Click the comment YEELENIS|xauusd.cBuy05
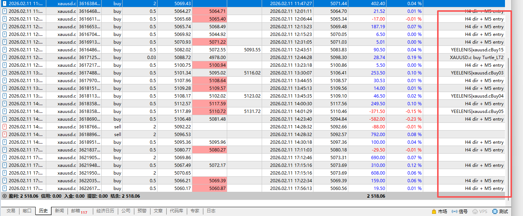The height and width of the screenshot is (216, 523). (477, 111)
